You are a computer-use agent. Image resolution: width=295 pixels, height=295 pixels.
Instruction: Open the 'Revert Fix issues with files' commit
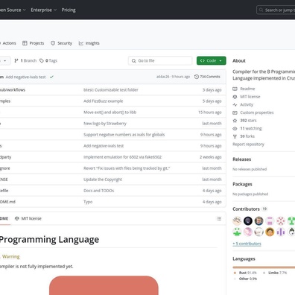127,168
